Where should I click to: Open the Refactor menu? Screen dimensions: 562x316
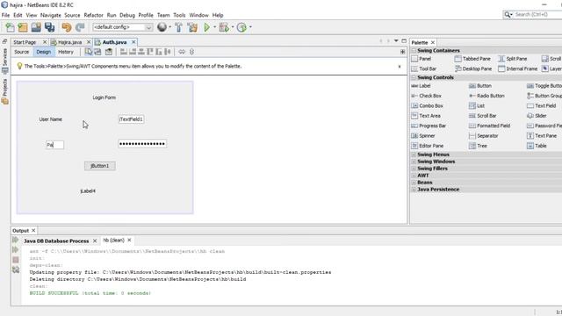coord(93,15)
